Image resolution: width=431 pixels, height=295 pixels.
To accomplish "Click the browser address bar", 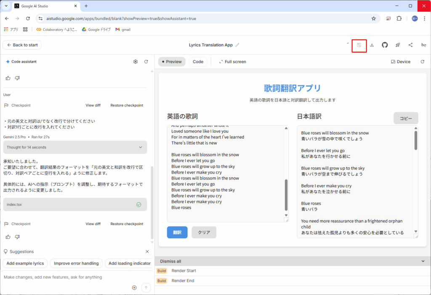I will click(x=206, y=18).
